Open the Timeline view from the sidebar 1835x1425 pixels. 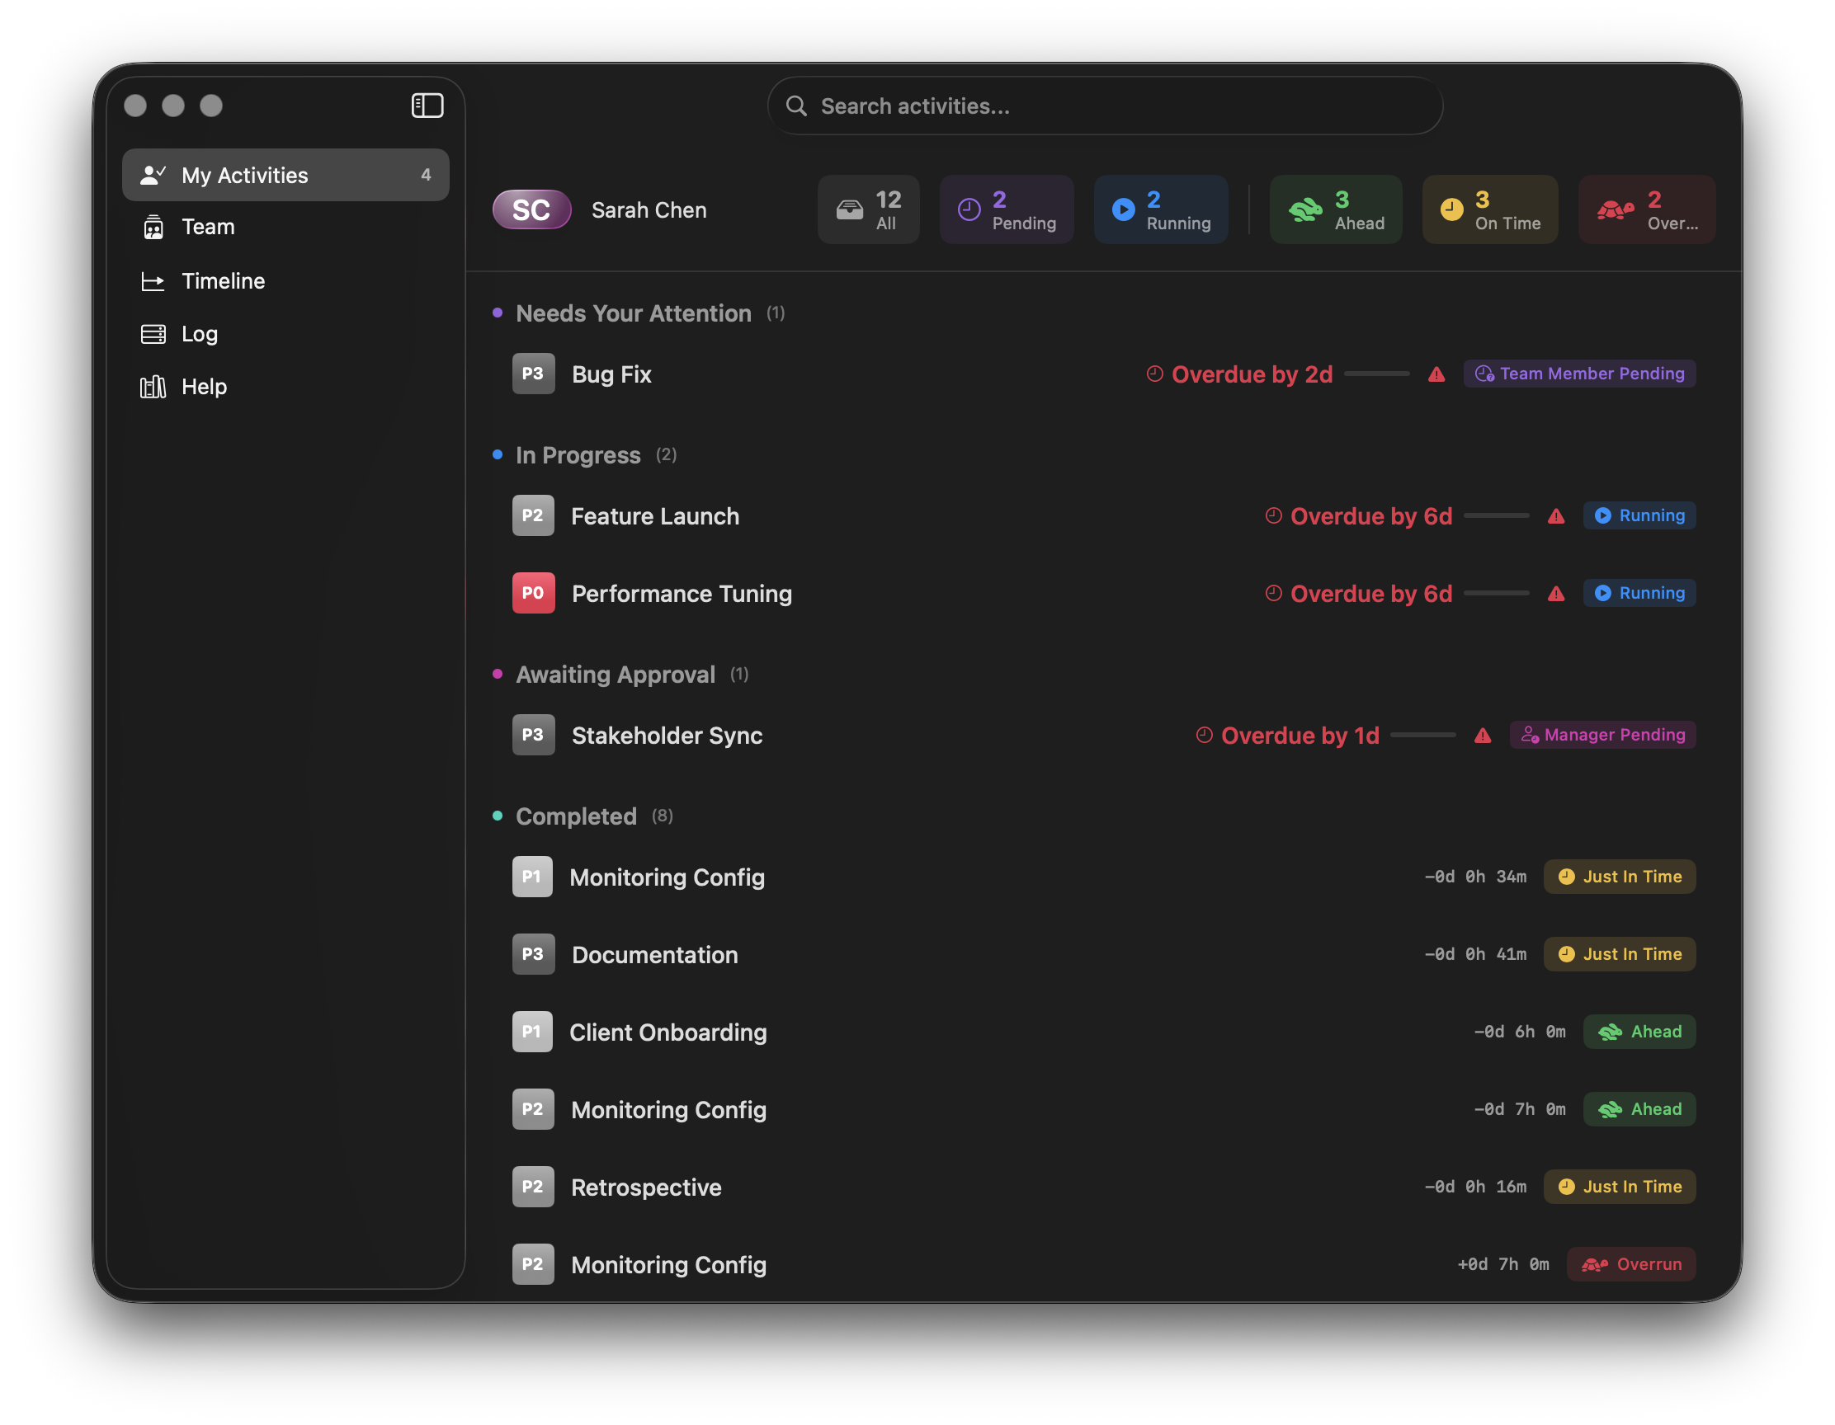point(223,280)
